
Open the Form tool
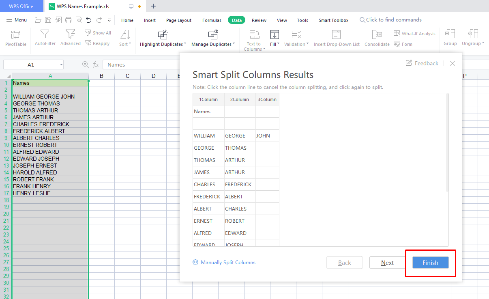403,44
